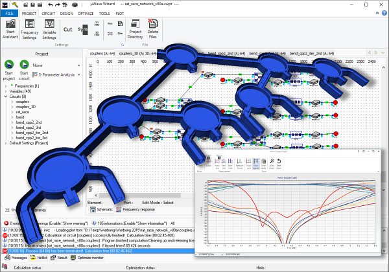This screenshot has width=389, height=272.
Task: Collapse the Circuits [8] tree node
Action: point(7,96)
